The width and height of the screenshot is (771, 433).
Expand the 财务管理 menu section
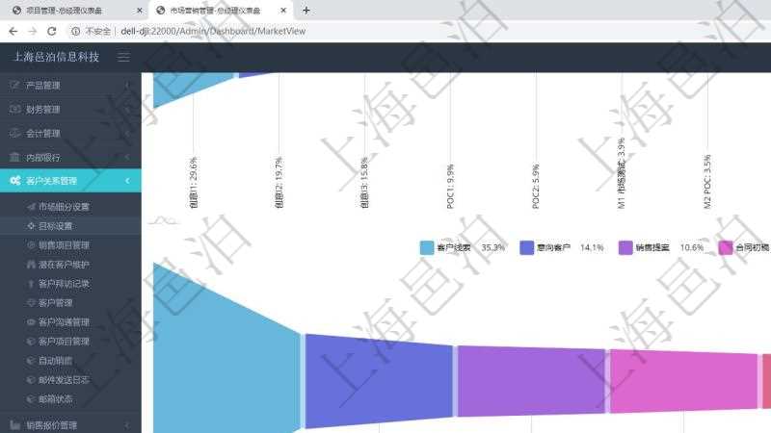70,110
